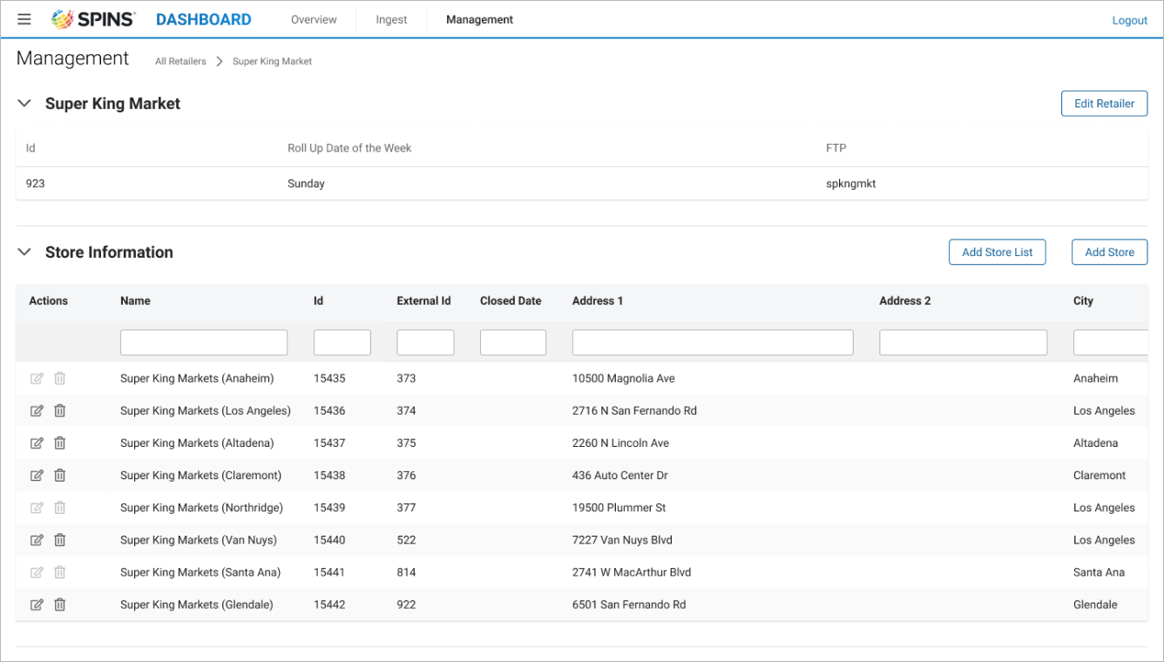Delete the Los Angeles 15436 store row

point(60,411)
